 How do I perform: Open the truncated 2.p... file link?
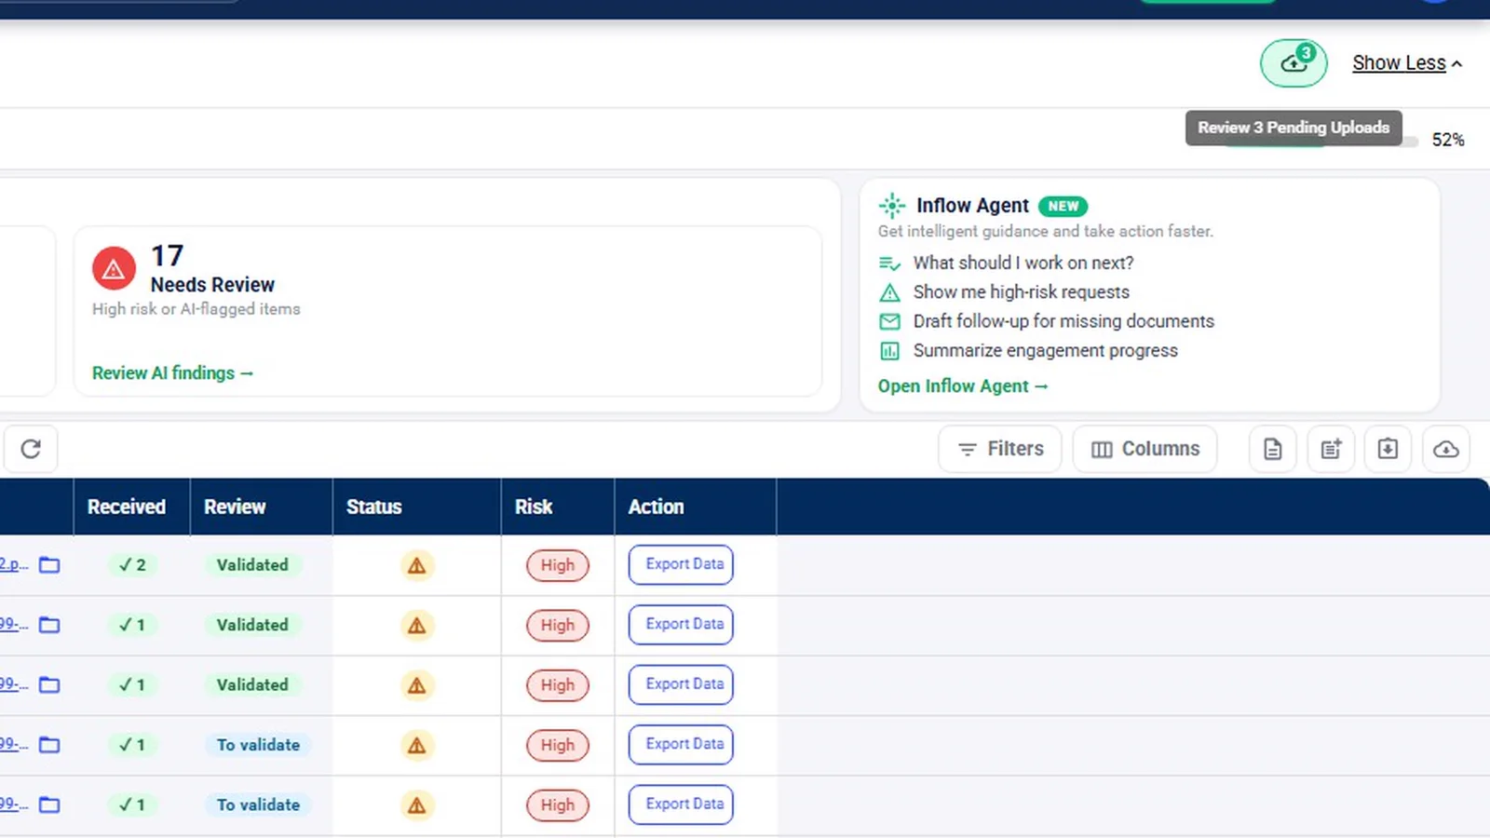(14, 564)
